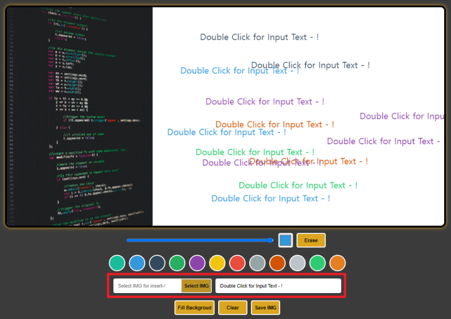The image size is (451, 319).
Task: Pick the medium gray color circle
Action: pos(258,263)
